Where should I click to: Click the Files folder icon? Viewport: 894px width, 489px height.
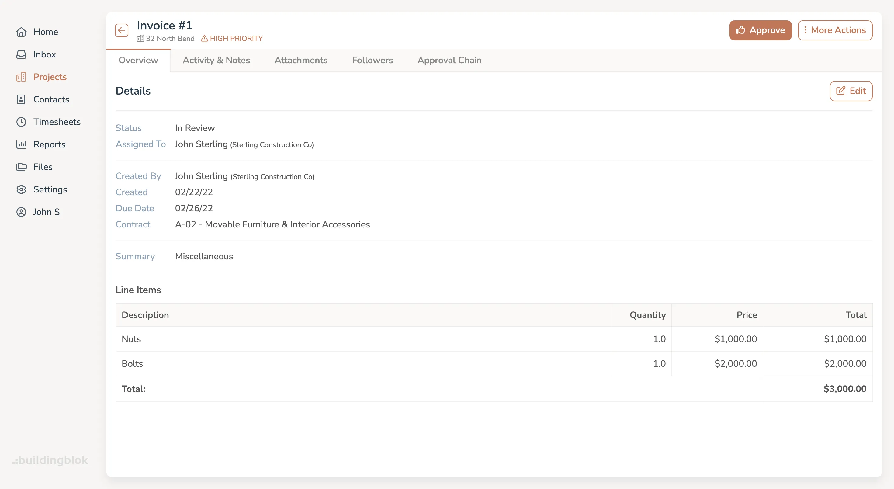[x=22, y=167]
